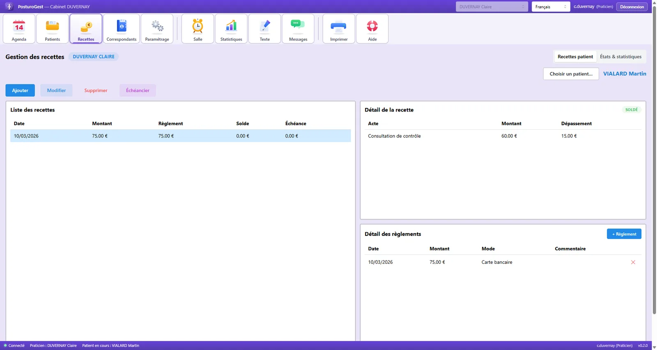Viewport: 657px width, 350px height.
Task: Open the Aide lifebuoy help
Action: (372, 29)
